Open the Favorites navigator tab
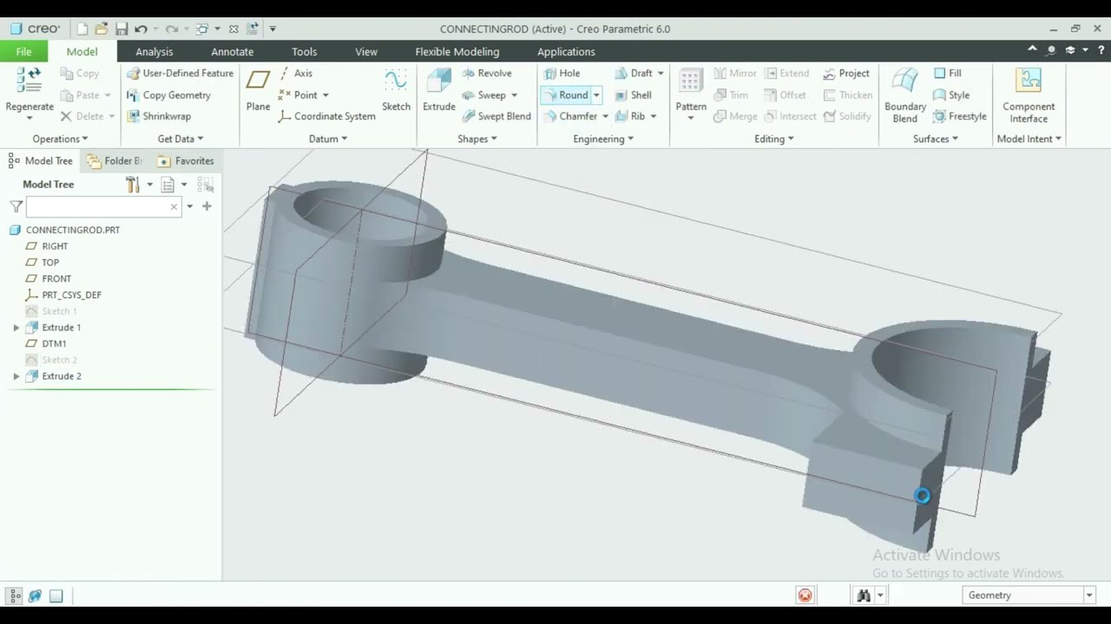Image resolution: width=1111 pixels, height=624 pixels. (186, 161)
